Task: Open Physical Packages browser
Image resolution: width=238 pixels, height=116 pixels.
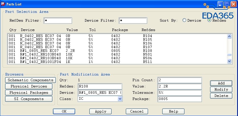Action: click(29, 93)
